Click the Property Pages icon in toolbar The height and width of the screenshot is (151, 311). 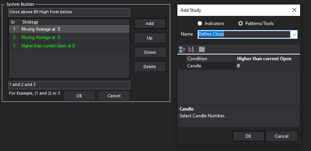coord(202,50)
